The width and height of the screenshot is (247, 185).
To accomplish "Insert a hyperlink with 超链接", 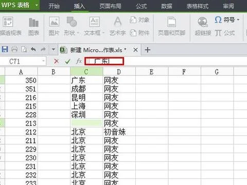I will (203, 27).
